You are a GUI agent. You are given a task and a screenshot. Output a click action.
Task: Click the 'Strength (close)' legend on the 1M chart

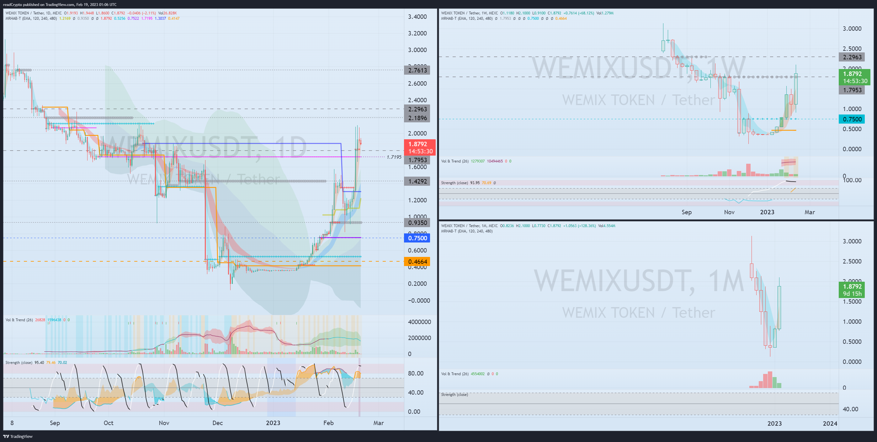coord(454,395)
